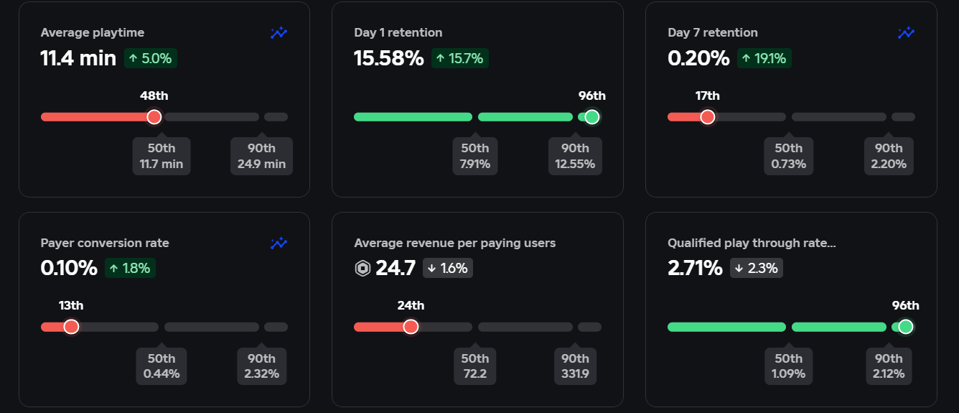The width and height of the screenshot is (959, 413).
Task: Select the 50th 72.2 benchmark label
Action: pyautogui.click(x=475, y=366)
